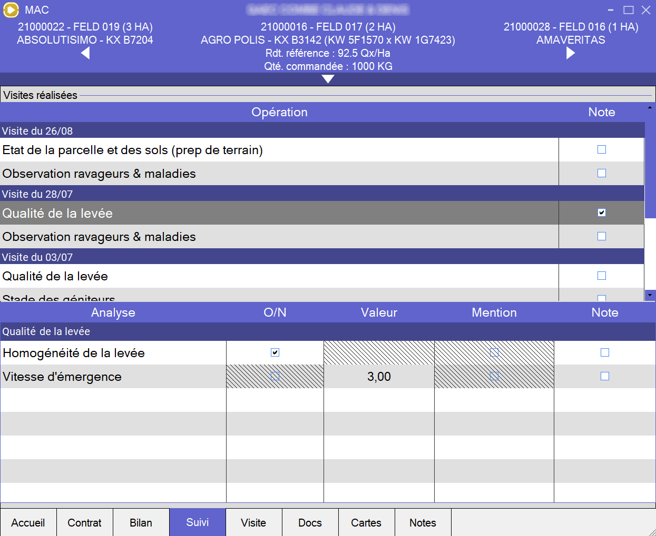Check Note for Etat de la parcelle

point(601,150)
